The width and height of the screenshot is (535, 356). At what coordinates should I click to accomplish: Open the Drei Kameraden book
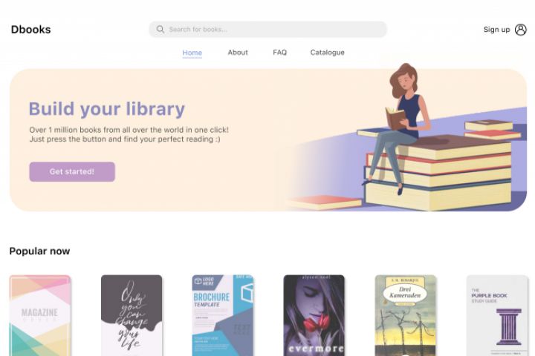(x=406, y=315)
